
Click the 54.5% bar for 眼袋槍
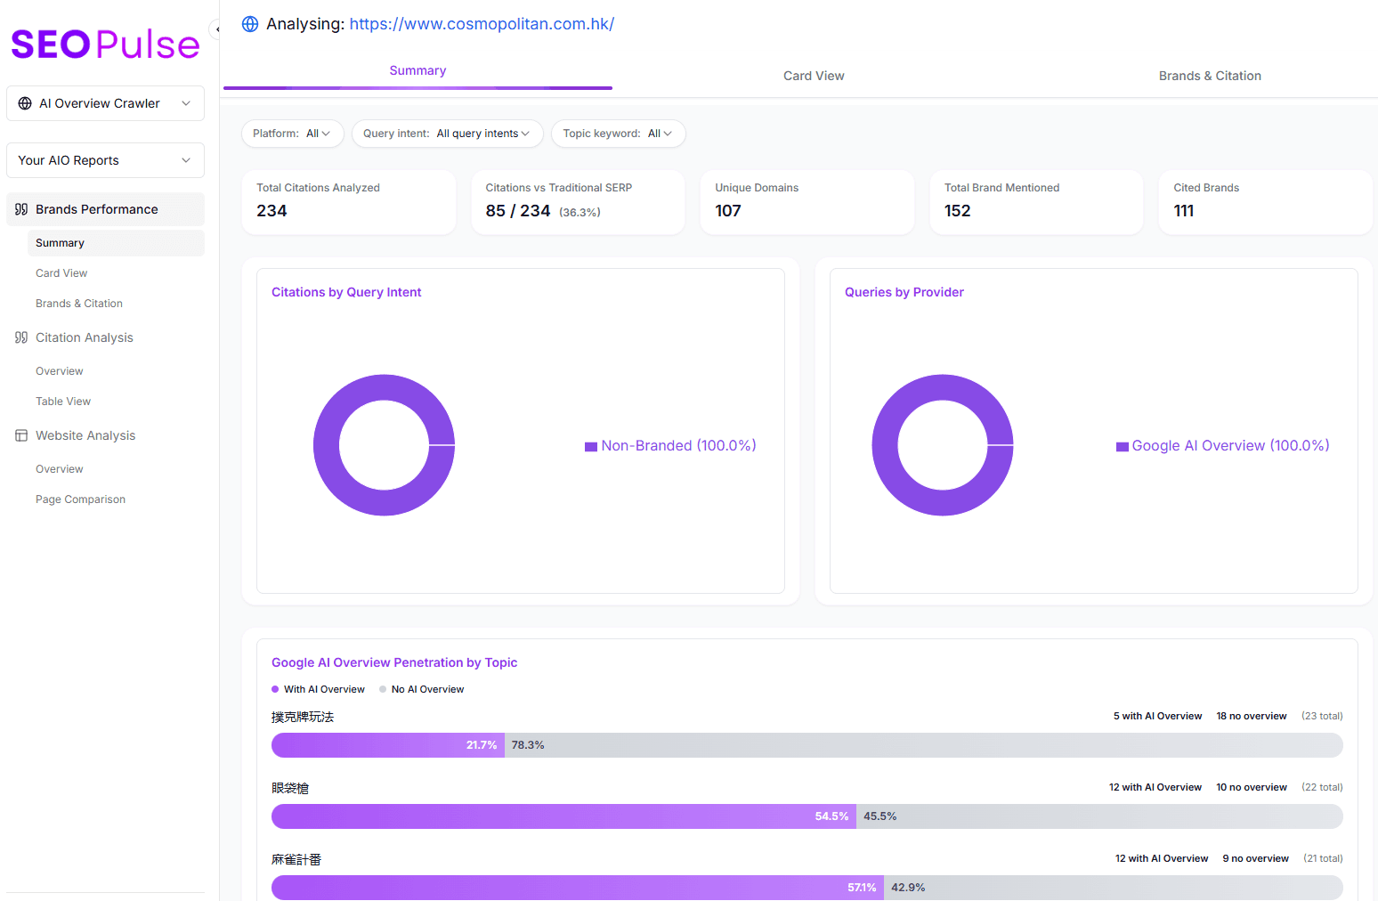point(563,816)
